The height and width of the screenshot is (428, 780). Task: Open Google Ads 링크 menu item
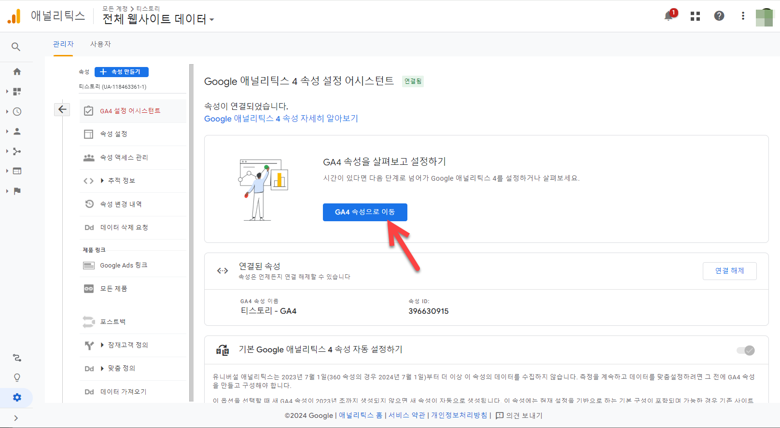tap(132, 266)
